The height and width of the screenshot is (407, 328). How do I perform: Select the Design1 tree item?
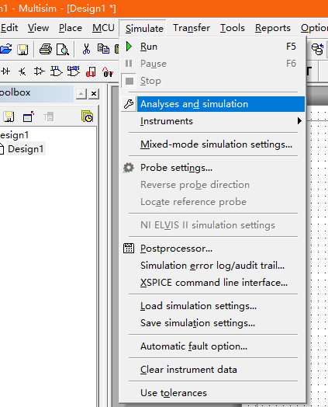[26, 149]
